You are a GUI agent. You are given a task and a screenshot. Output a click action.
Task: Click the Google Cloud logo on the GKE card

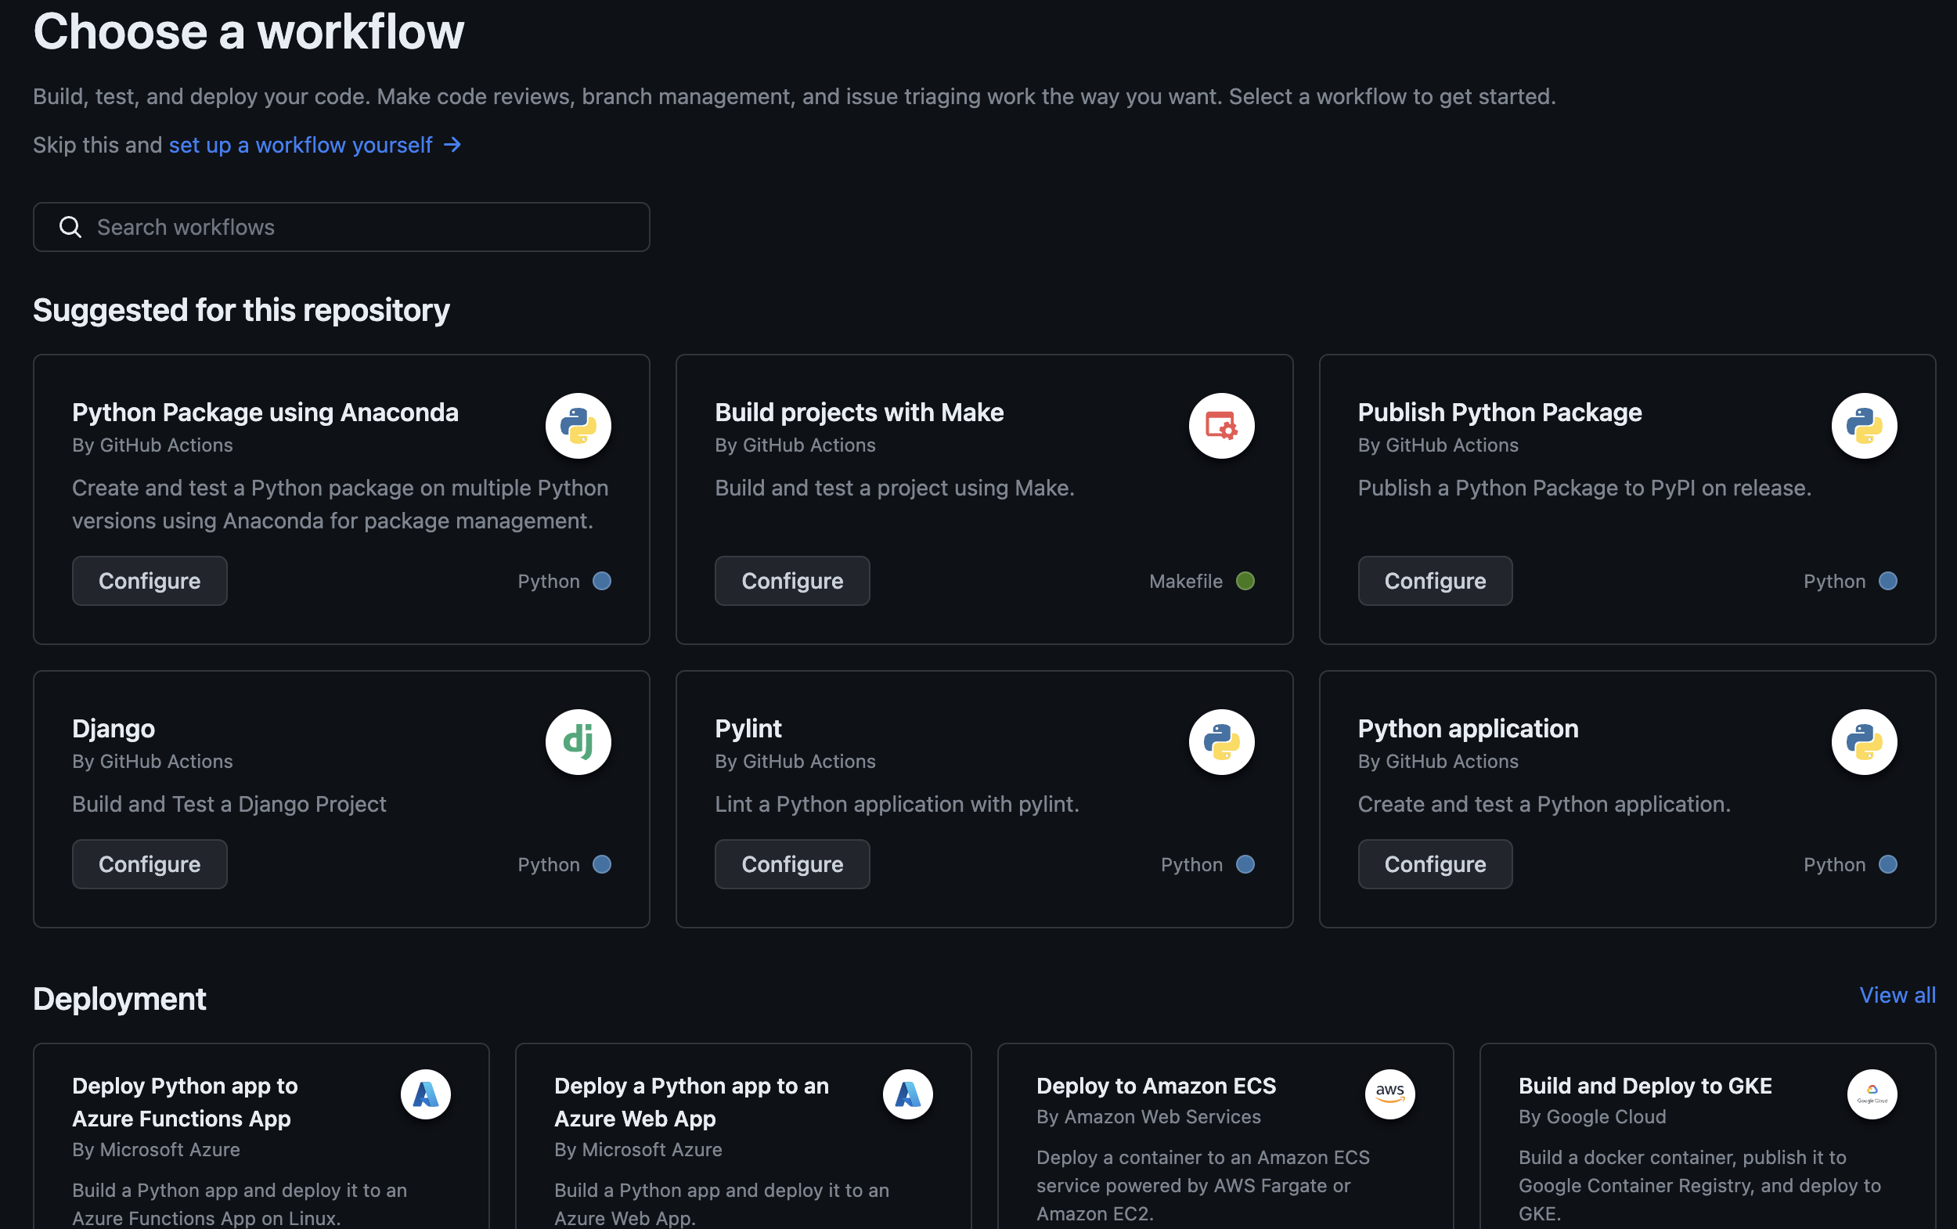coord(1871,1094)
